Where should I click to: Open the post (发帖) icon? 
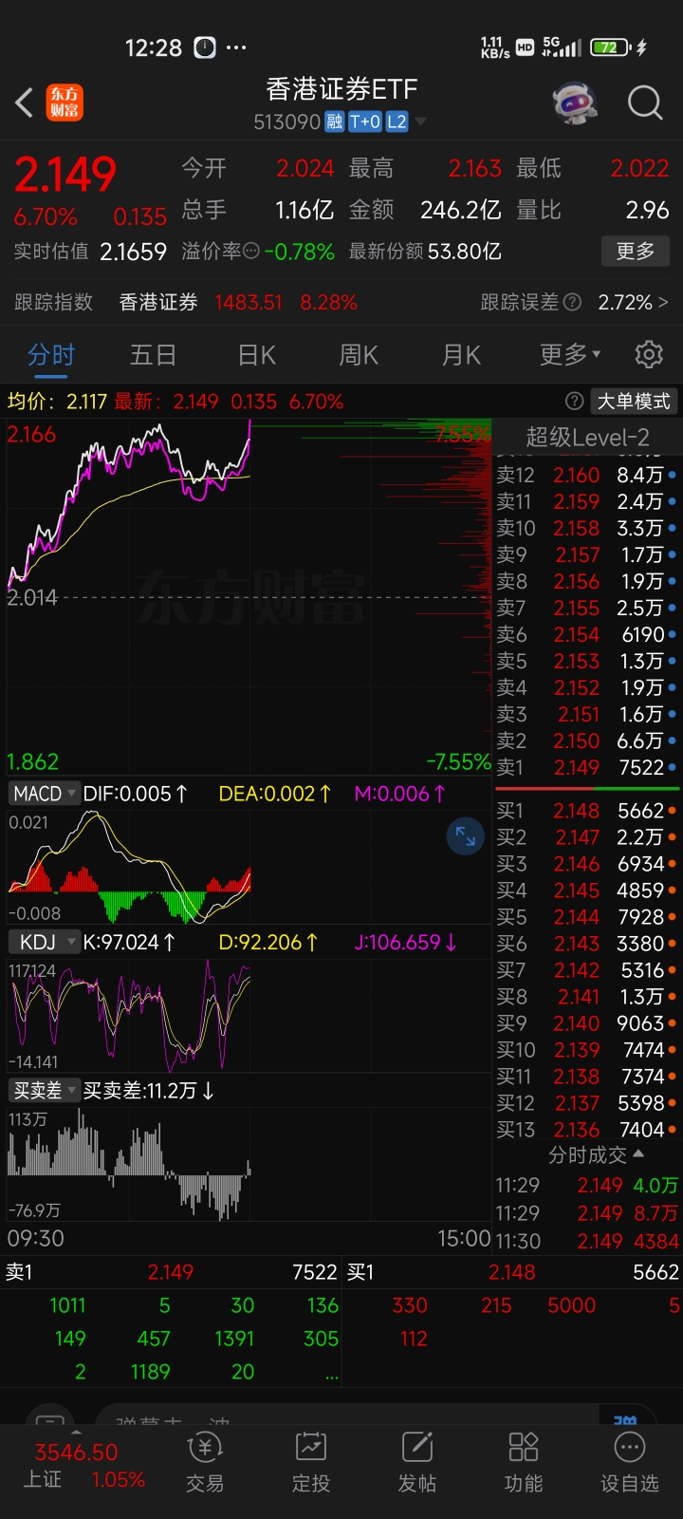coord(417,1463)
